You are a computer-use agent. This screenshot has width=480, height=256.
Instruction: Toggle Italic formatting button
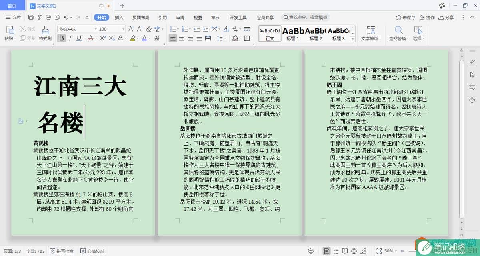pos(70,38)
